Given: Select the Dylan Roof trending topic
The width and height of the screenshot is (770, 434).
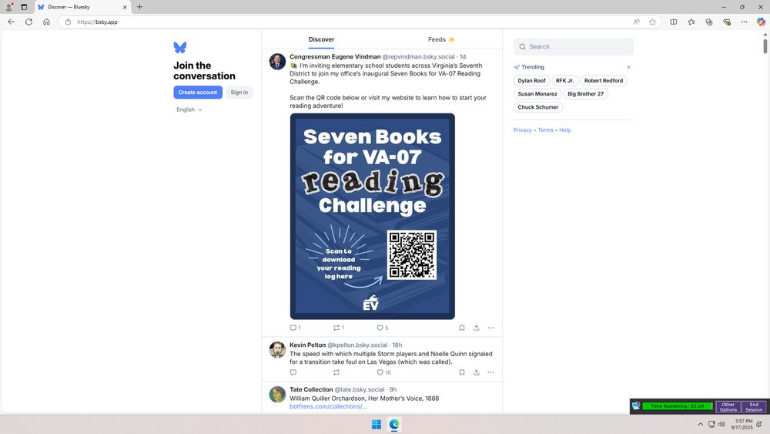Looking at the screenshot, I should pos(531,81).
